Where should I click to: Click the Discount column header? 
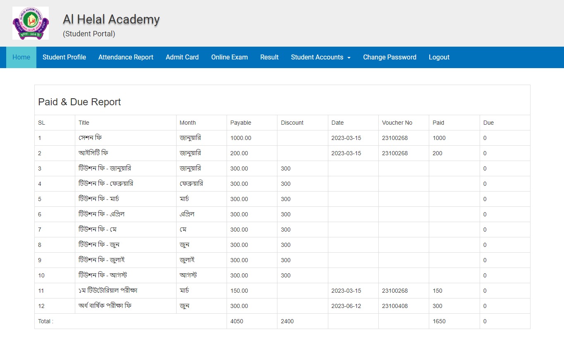tap(292, 123)
